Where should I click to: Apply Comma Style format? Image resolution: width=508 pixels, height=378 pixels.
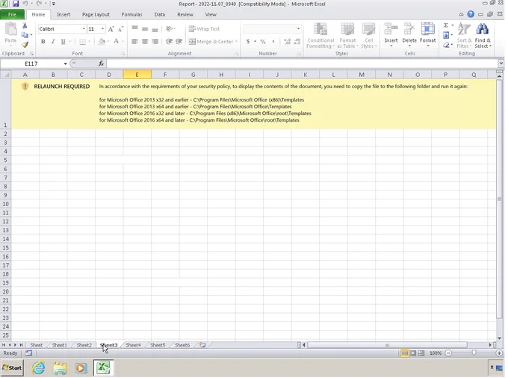273,41
